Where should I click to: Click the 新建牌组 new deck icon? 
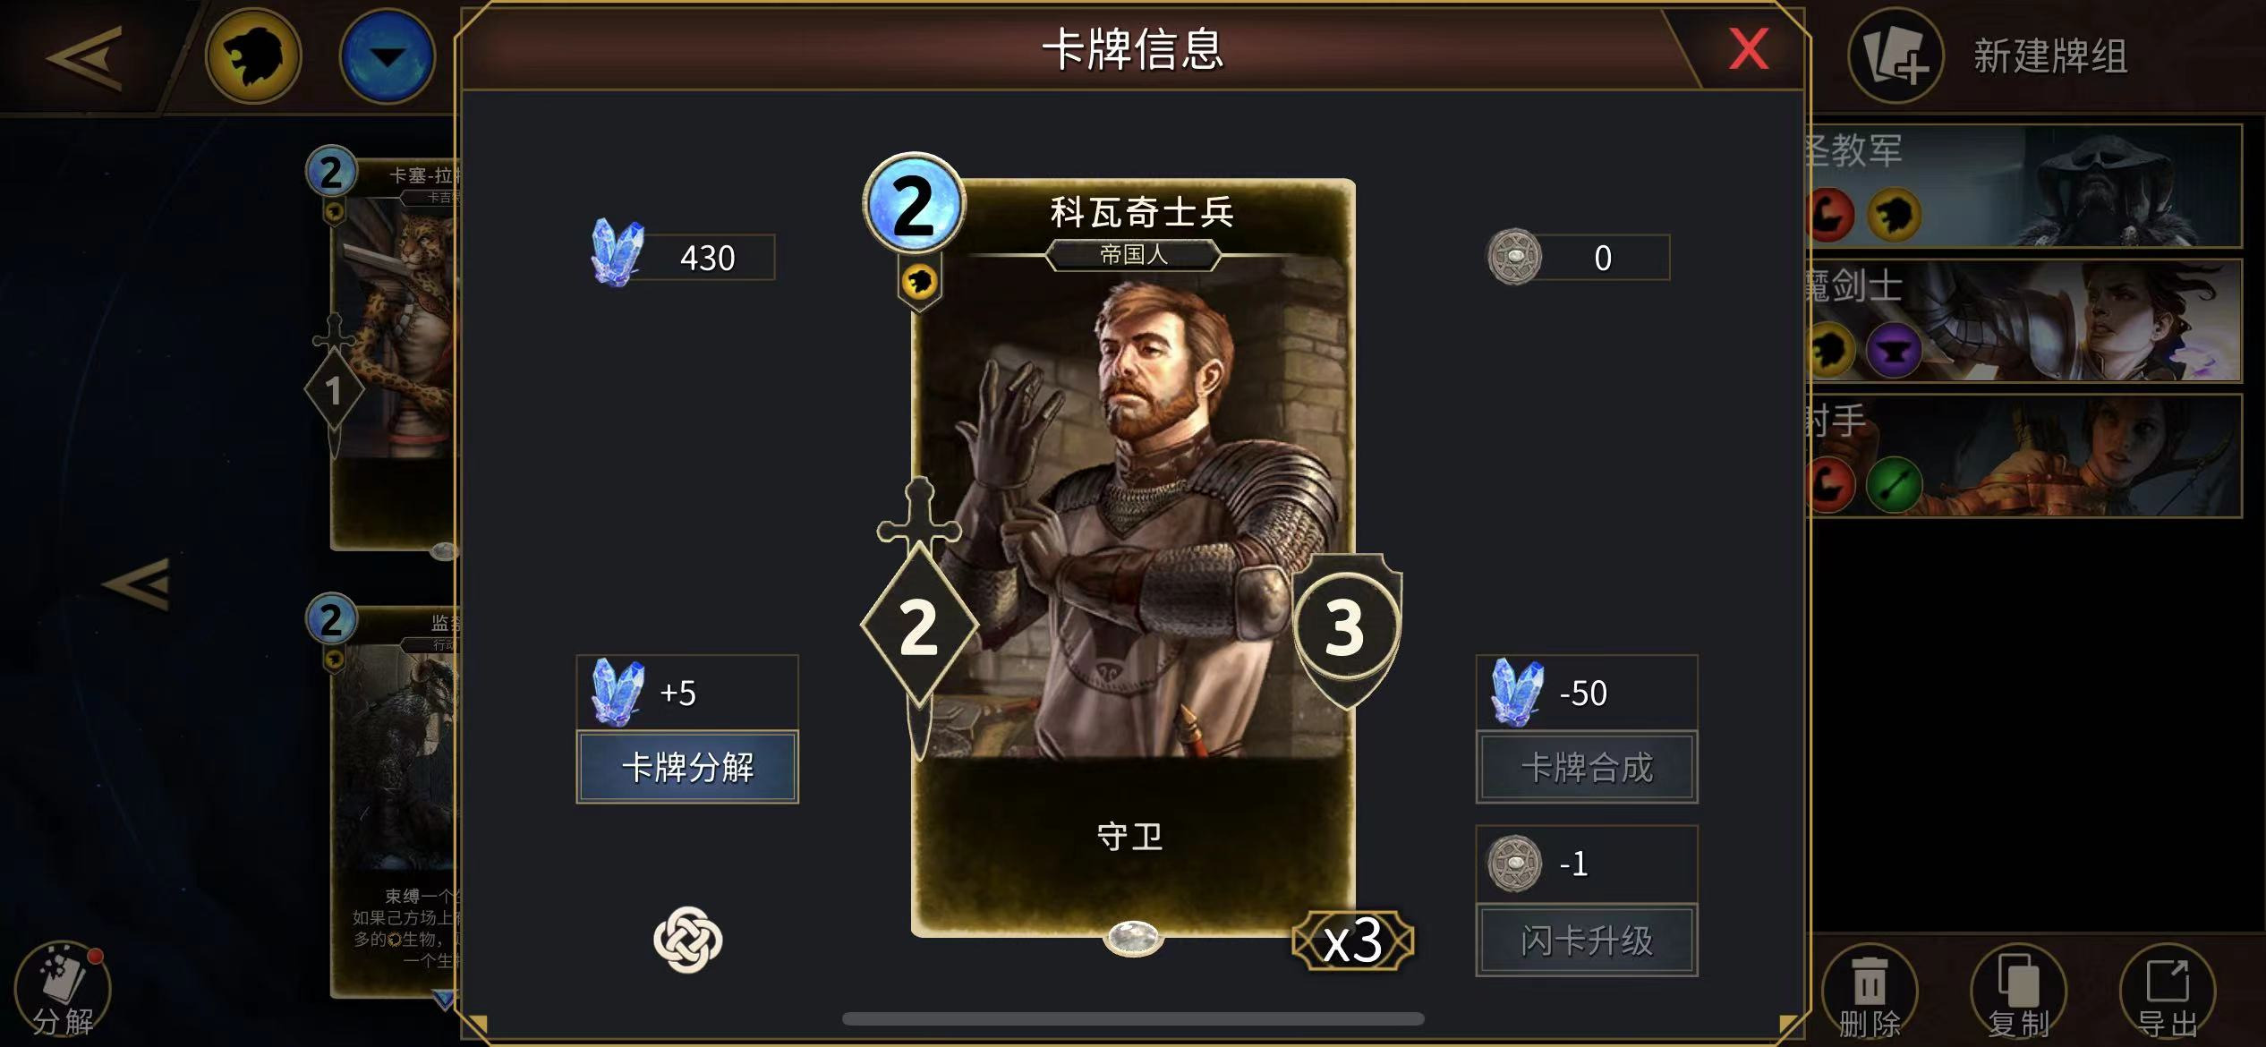[x=1895, y=56]
